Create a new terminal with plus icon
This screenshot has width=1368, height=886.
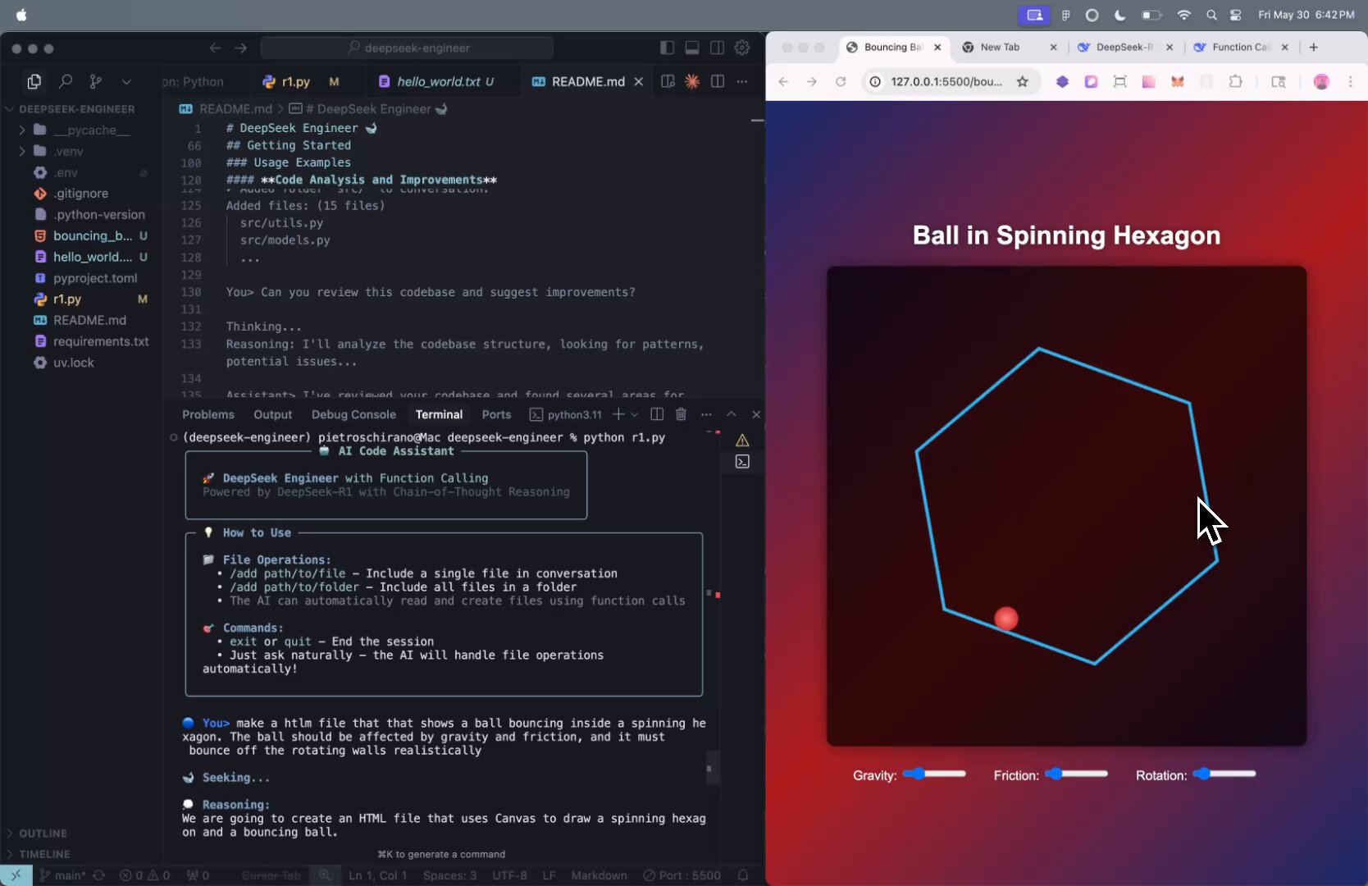pos(618,414)
